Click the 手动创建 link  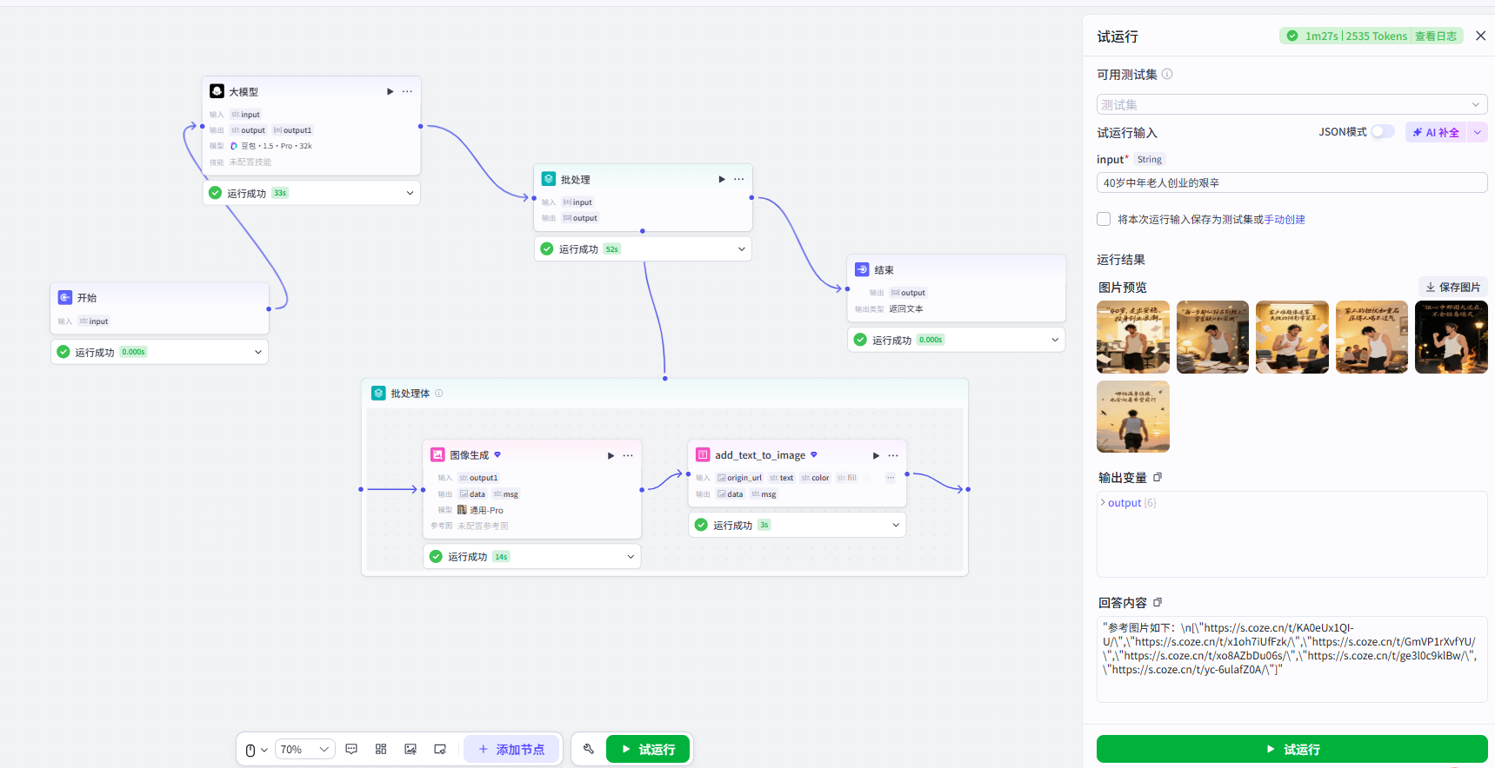[x=1285, y=219]
